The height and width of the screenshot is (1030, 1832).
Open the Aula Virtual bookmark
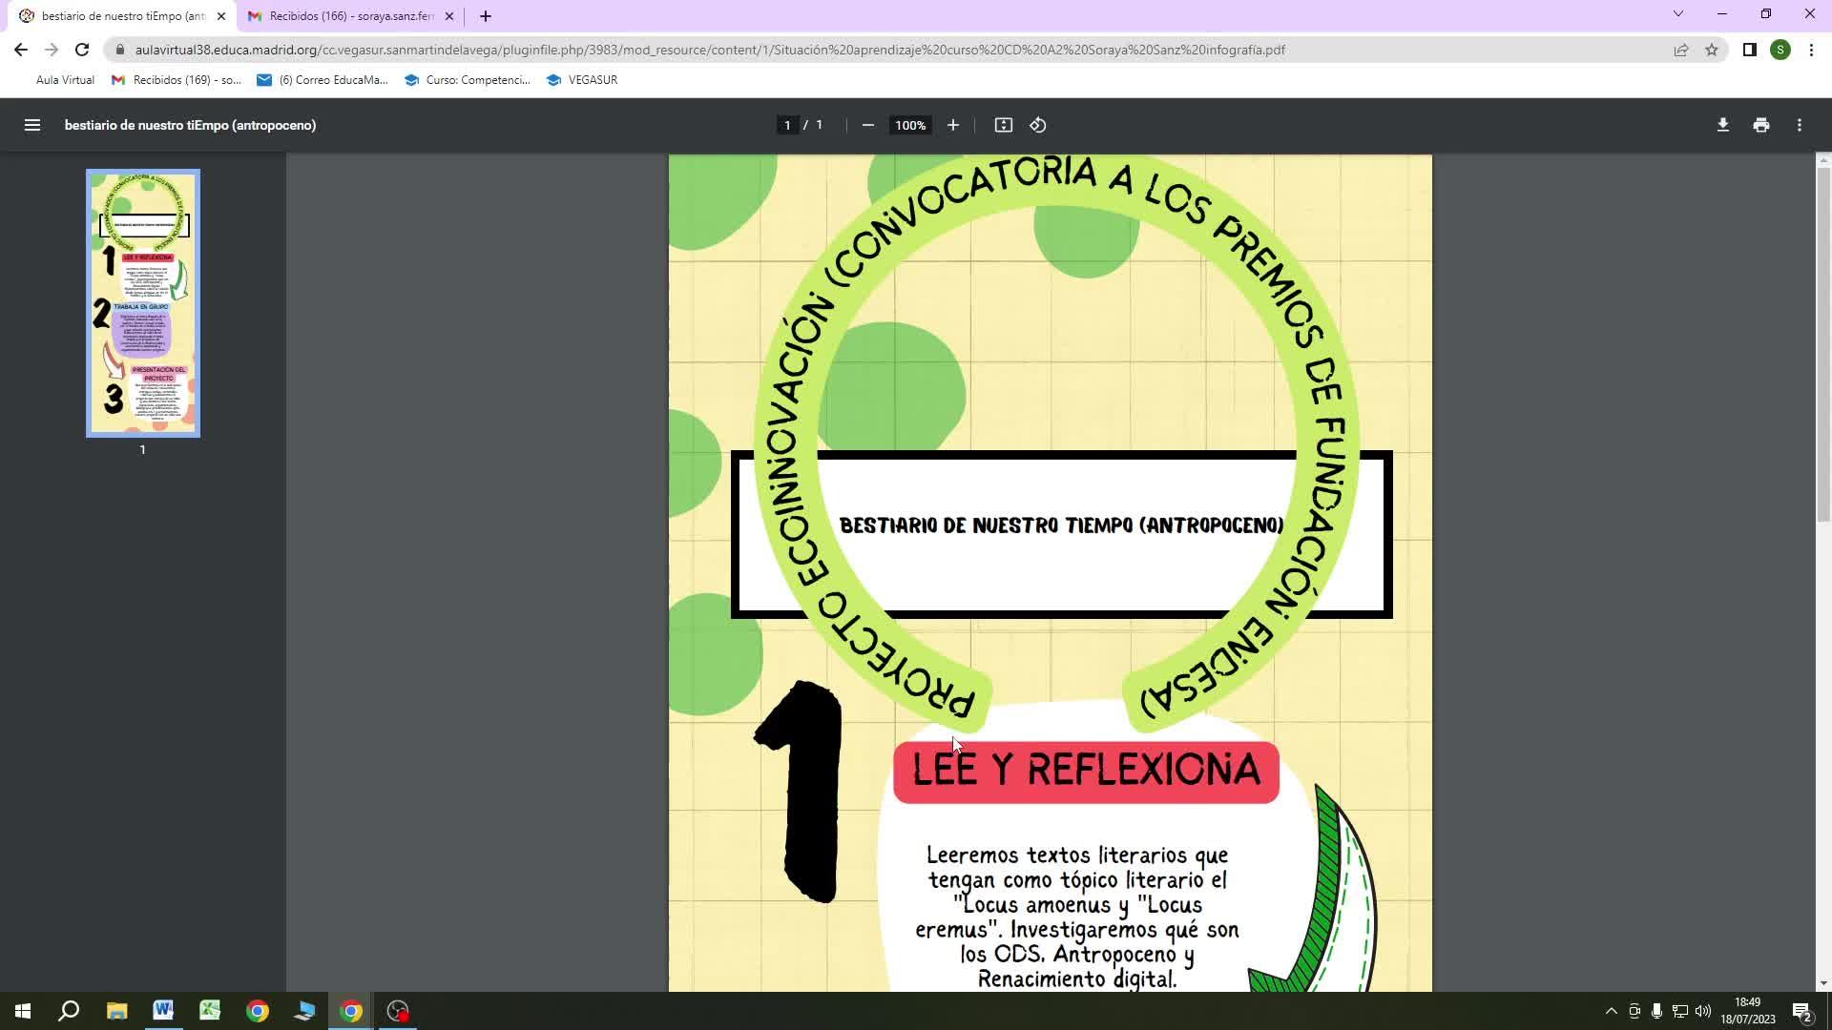[65, 80]
